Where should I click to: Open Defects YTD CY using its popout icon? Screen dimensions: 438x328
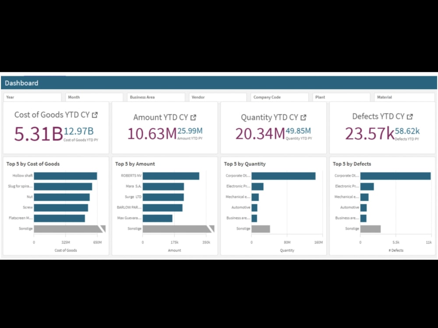tap(410, 116)
